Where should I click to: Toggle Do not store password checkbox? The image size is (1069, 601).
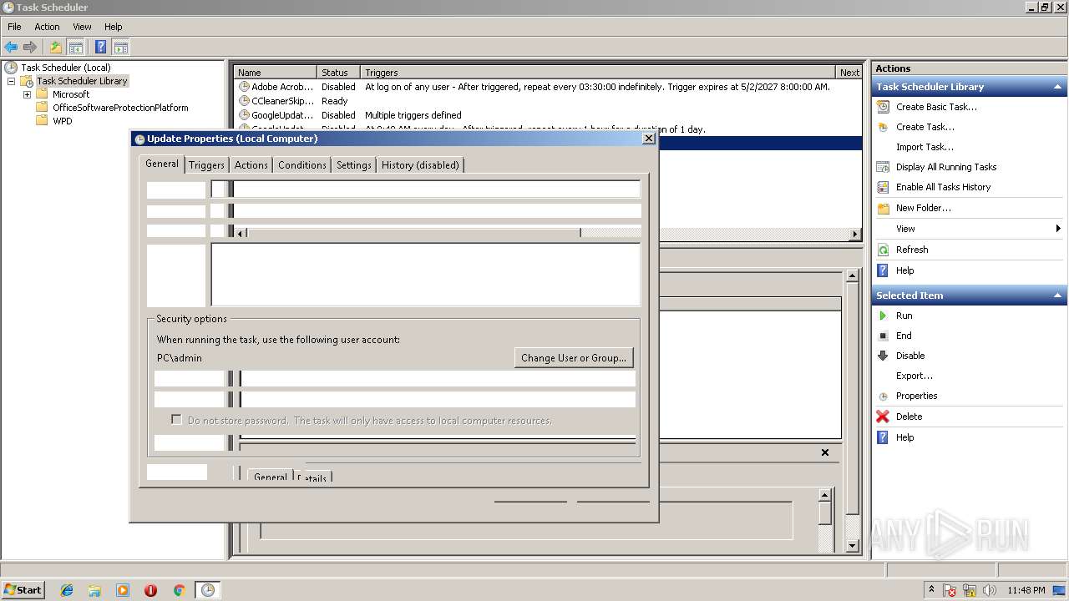pos(176,420)
